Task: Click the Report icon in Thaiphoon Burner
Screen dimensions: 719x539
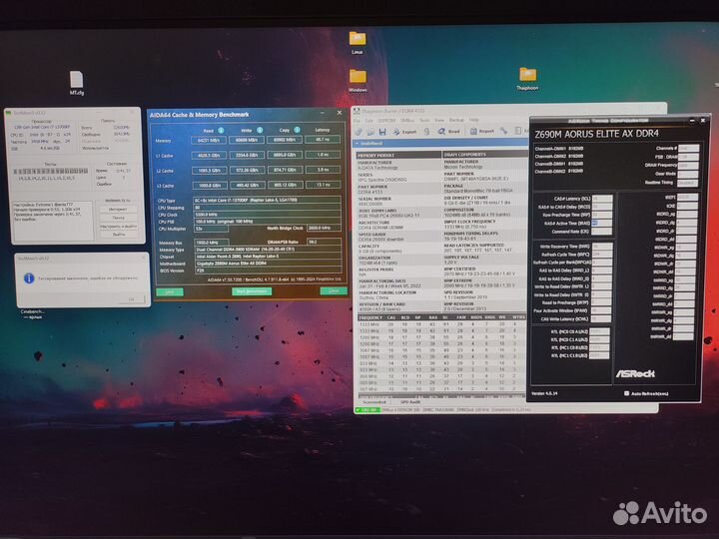Action: 482,131
